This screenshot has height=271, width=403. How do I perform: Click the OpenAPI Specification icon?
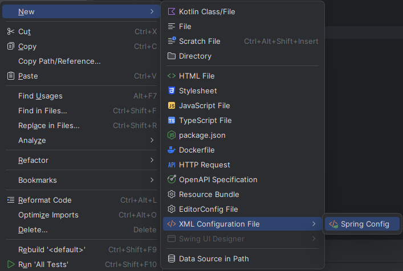(172, 179)
